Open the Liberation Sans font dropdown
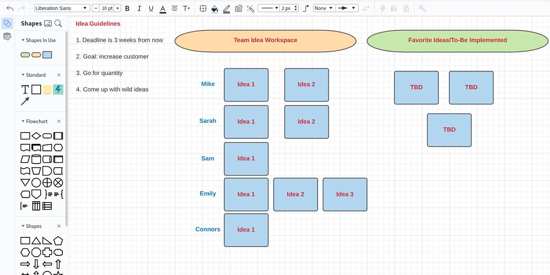Image resolution: width=550 pixels, height=275 pixels. (x=62, y=8)
